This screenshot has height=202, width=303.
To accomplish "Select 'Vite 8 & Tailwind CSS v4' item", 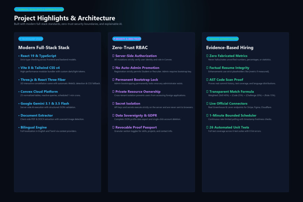I will point(40,68).
